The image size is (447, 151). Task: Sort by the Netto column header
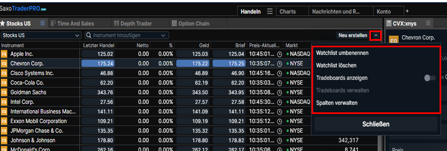(x=143, y=45)
